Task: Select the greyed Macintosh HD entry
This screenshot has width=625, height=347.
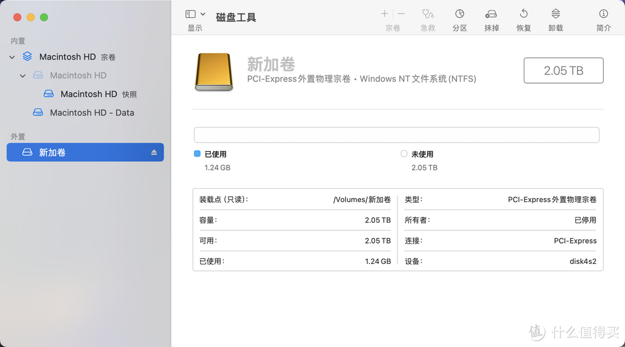Action: [85, 76]
